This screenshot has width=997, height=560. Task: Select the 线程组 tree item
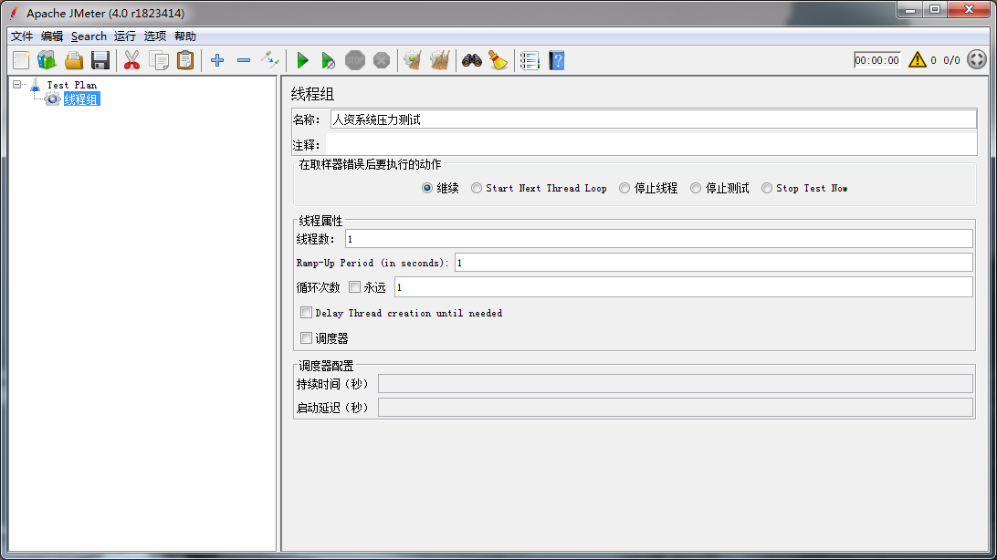(x=81, y=99)
